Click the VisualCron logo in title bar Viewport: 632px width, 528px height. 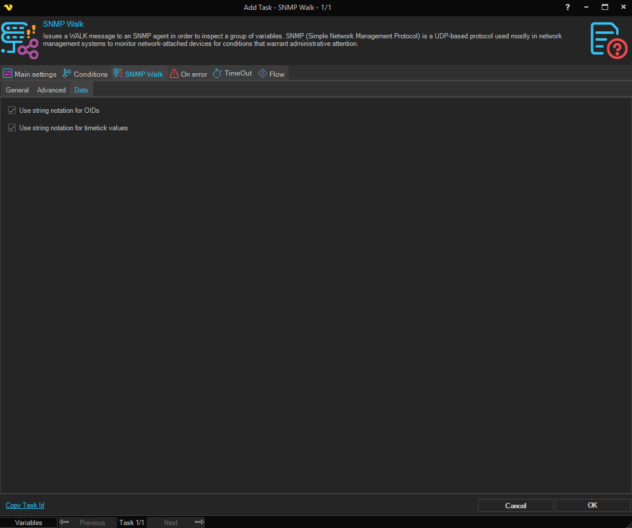click(8, 7)
